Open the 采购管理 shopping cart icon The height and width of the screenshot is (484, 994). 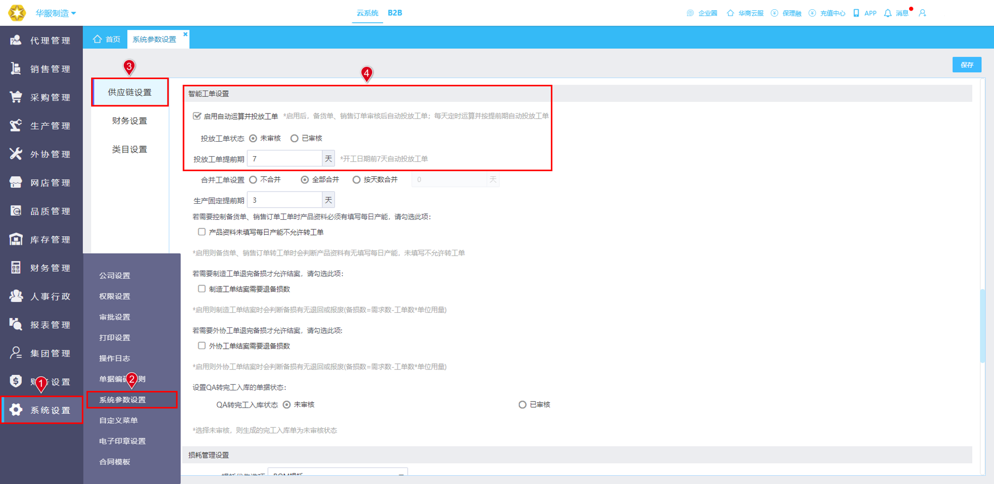pos(16,97)
